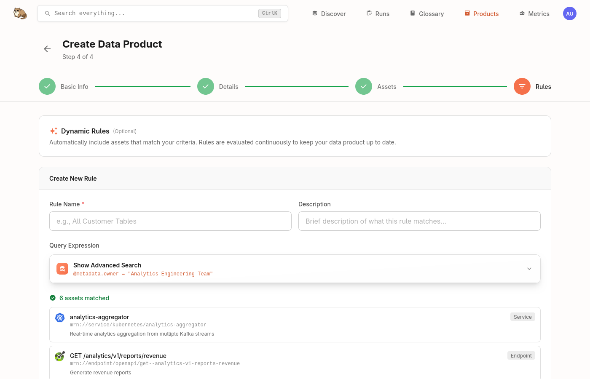Go to the Runs tab

pyautogui.click(x=378, y=13)
